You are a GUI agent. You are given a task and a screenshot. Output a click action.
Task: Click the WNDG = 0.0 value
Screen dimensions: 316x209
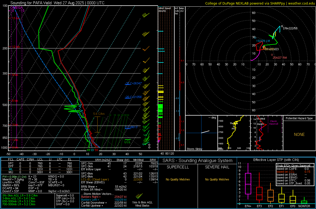(x=56, y=176)
